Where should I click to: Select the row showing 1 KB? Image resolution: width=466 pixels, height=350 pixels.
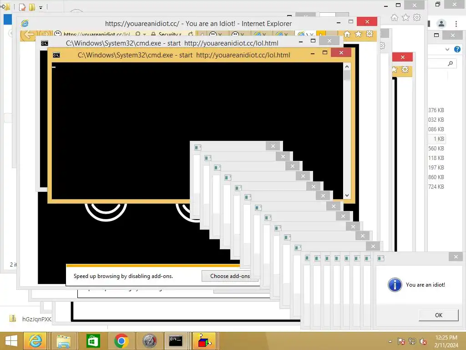436,139
